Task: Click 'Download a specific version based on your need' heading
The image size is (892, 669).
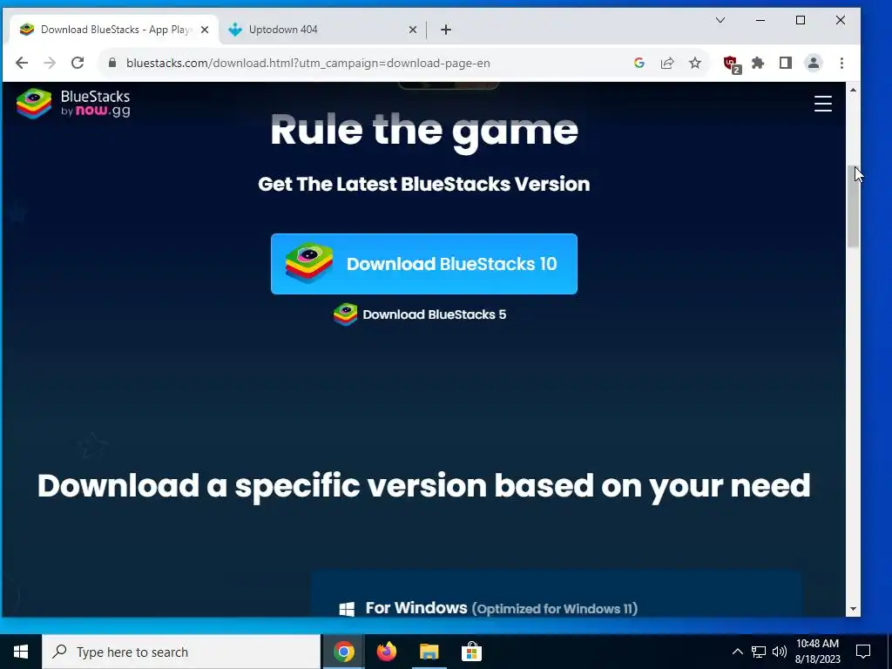Action: click(424, 486)
